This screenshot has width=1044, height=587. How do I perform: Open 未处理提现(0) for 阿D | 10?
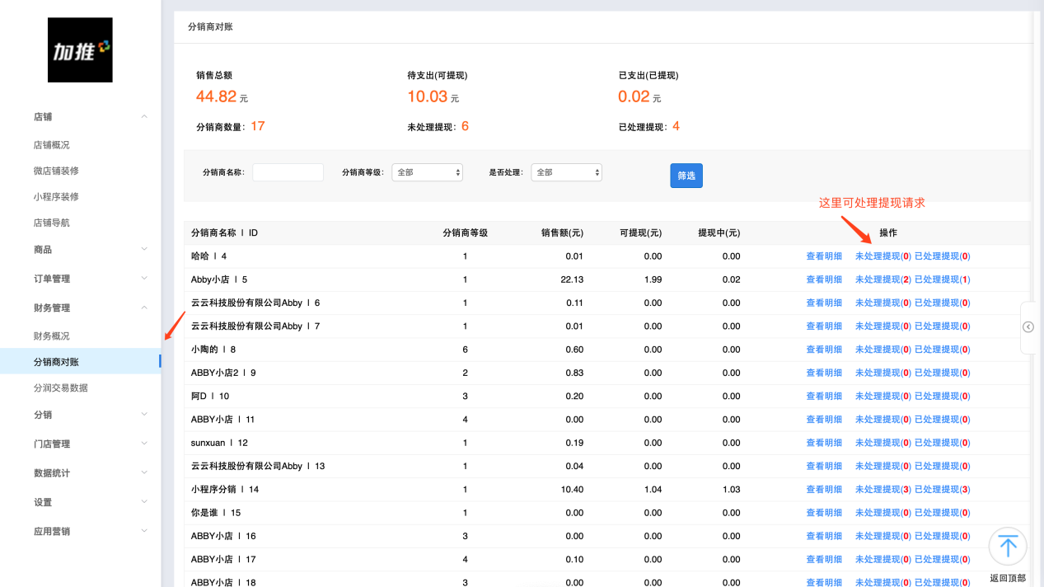tap(883, 397)
